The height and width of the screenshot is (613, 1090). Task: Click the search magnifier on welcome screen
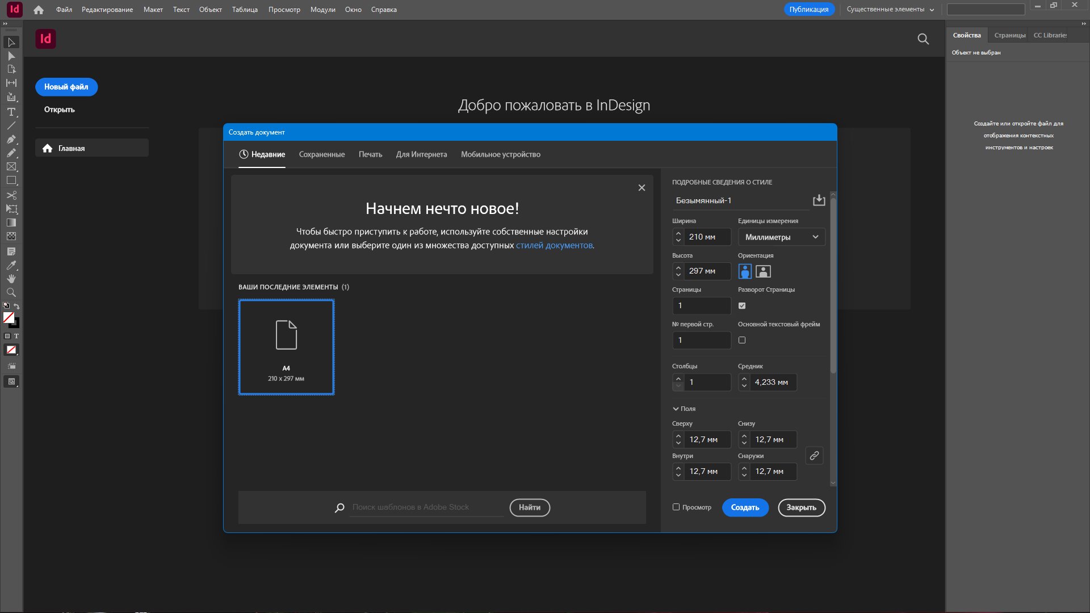tap(923, 39)
